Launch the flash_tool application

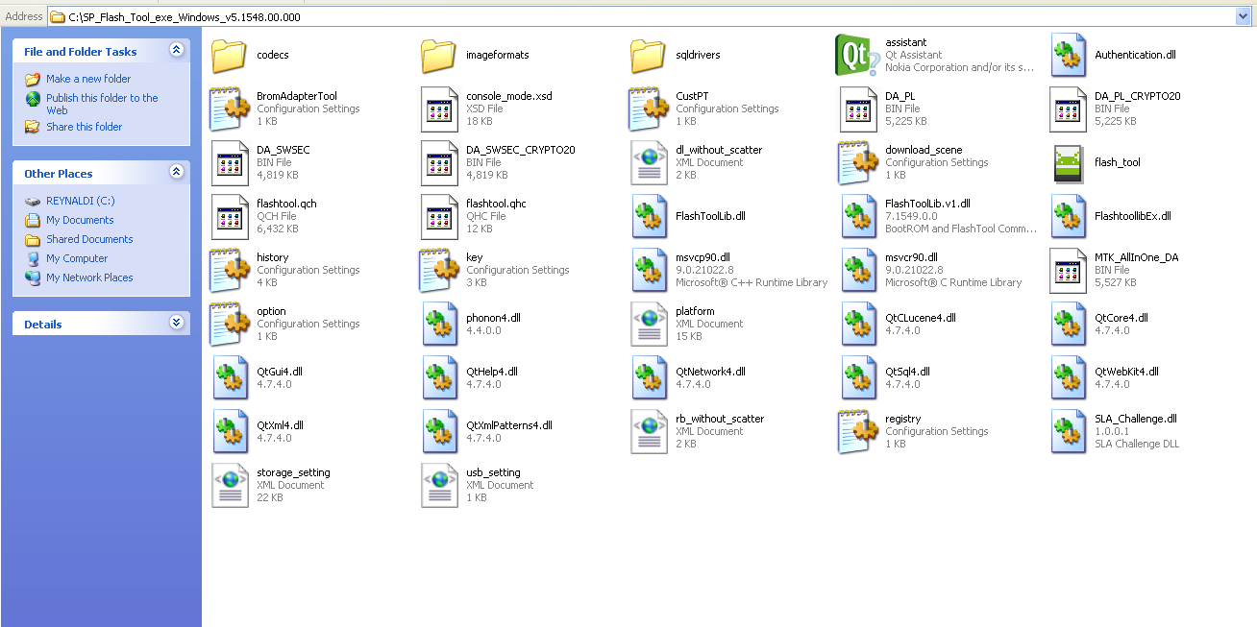[x=1068, y=162]
